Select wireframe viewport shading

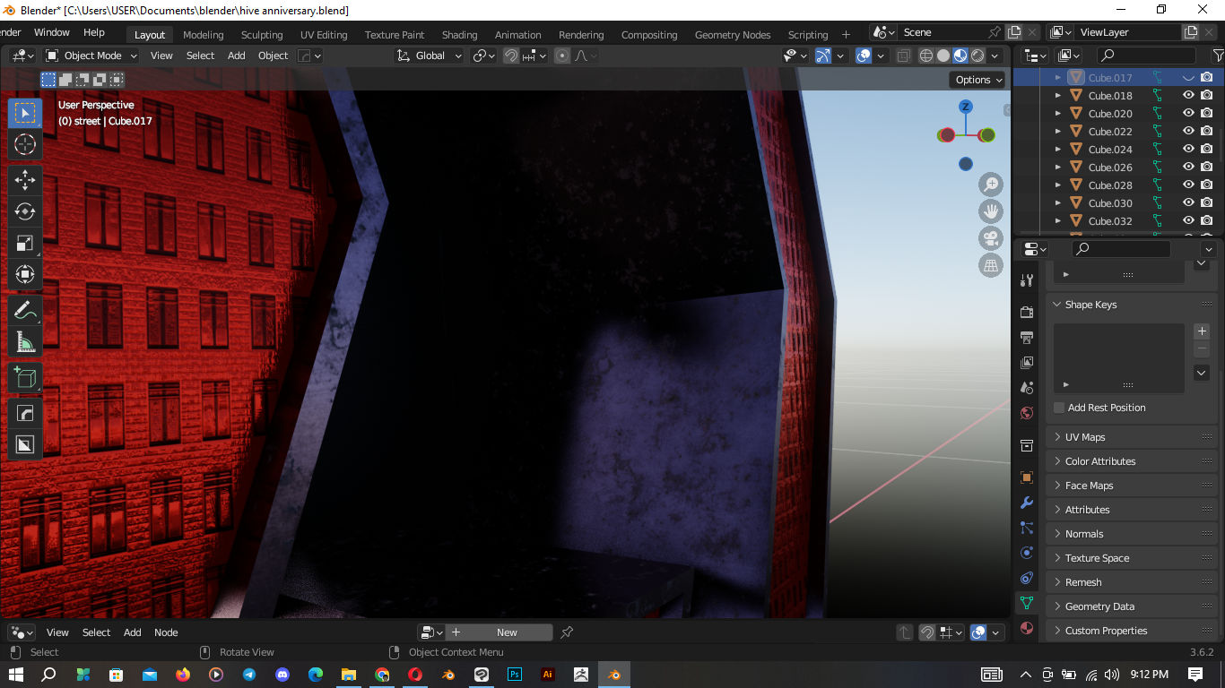pyautogui.click(x=926, y=56)
